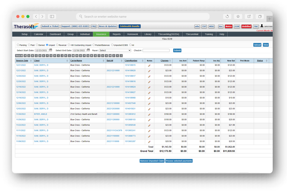Sort by Charges column
Viewport: 287px width, 191px height.
point(164,61)
